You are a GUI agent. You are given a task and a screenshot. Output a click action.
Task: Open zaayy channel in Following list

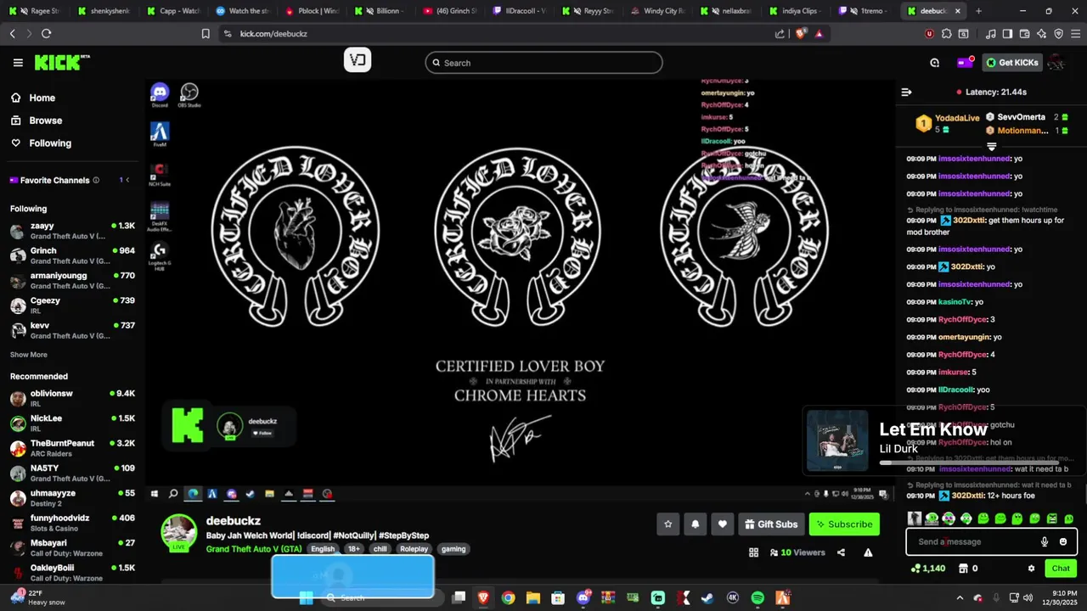coord(72,231)
